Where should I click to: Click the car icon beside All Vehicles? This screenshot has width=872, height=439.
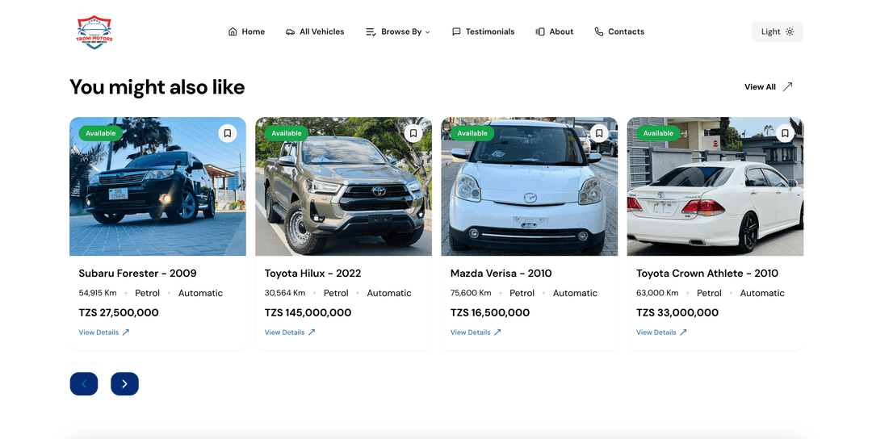point(291,31)
